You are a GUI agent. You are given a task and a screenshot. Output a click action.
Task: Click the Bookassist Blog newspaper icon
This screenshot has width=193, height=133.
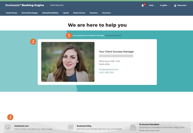(x=71, y=127)
